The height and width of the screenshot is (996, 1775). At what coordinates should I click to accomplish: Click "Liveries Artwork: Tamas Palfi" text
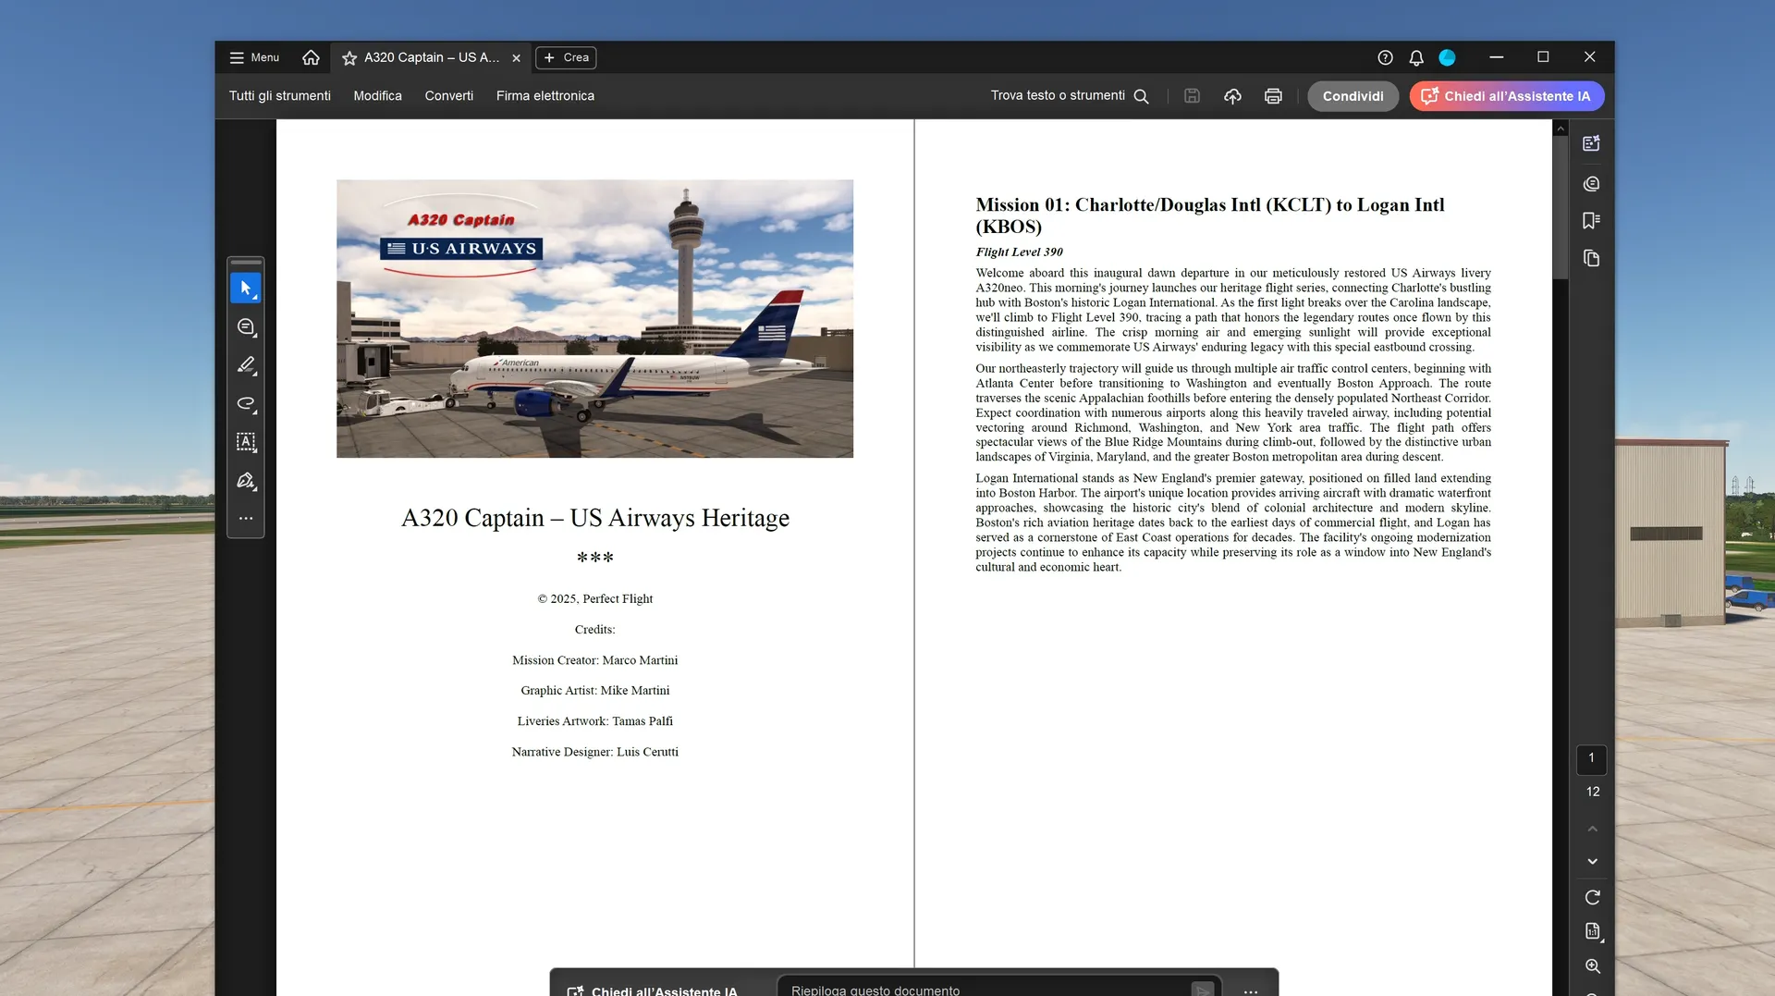point(594,721)
